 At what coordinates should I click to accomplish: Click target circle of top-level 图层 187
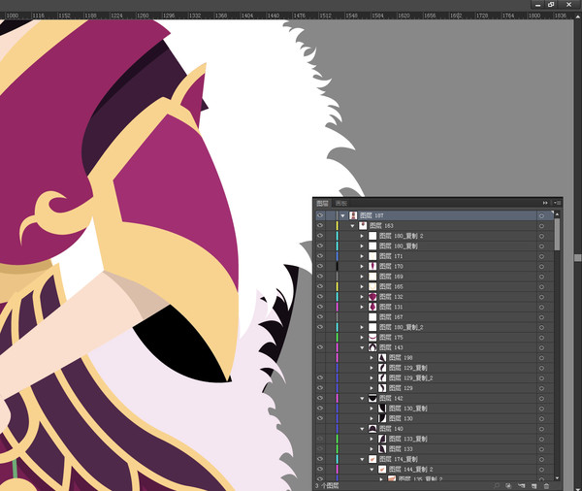tap(541, 215)
